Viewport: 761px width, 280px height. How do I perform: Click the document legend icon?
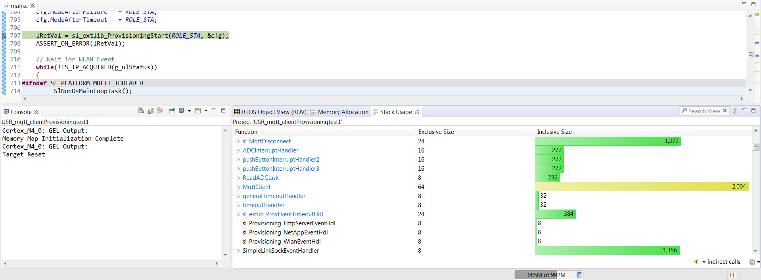point(751,261)
